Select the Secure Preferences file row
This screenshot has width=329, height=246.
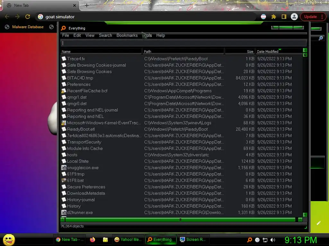pyautogui.click(x=182, y=187)
